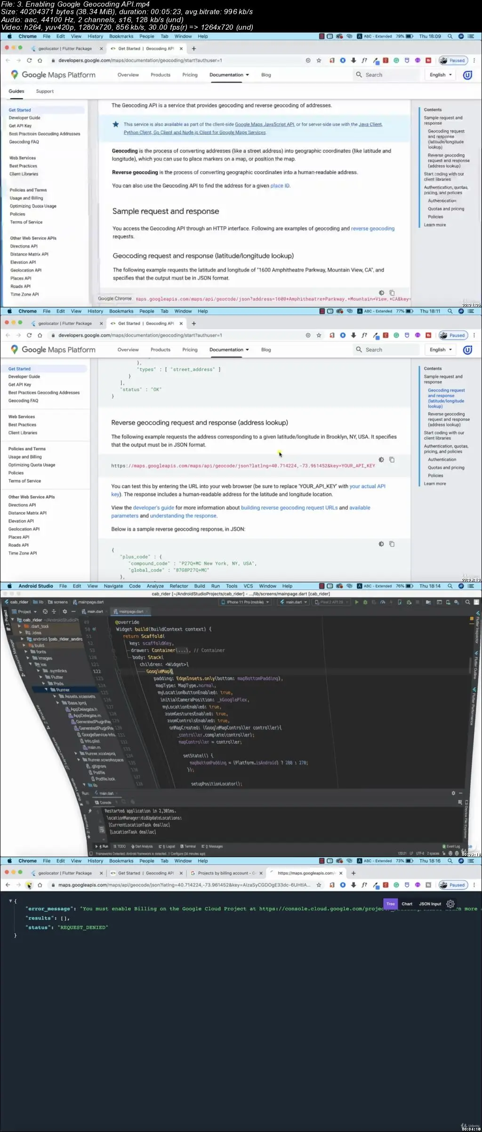Open the Bookmarks menu in the 18:16 Chrome menu bar
The image size is (482, 1132).
click(121, 861)
